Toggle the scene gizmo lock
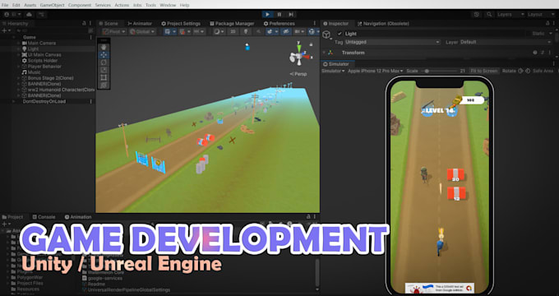The width and height of the screenshot is (559, 296). coord(311,44)
